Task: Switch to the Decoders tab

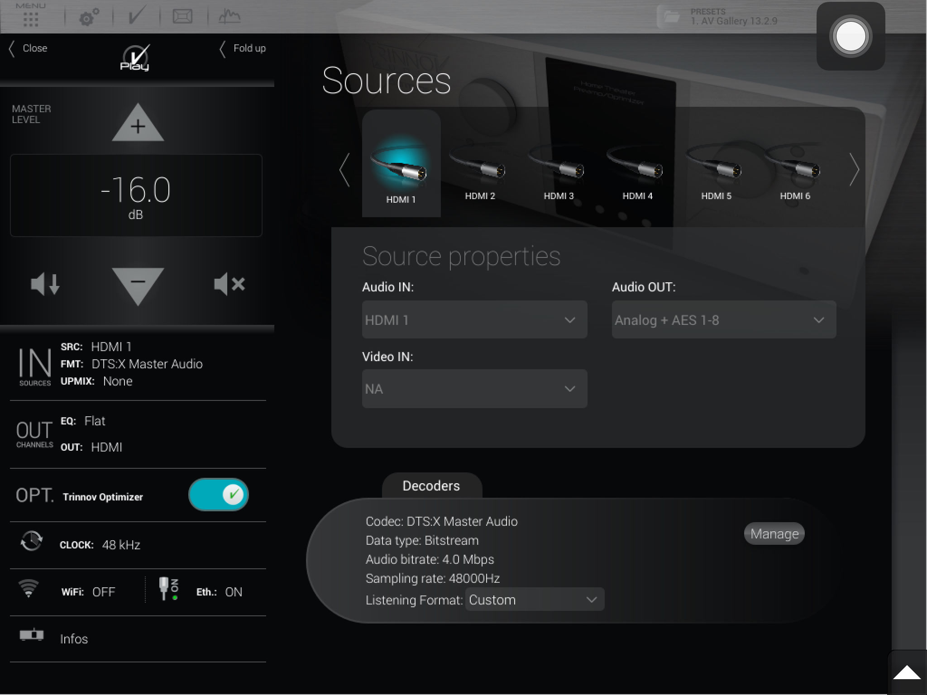Action: pyautogui.click(x=431, y=486)
